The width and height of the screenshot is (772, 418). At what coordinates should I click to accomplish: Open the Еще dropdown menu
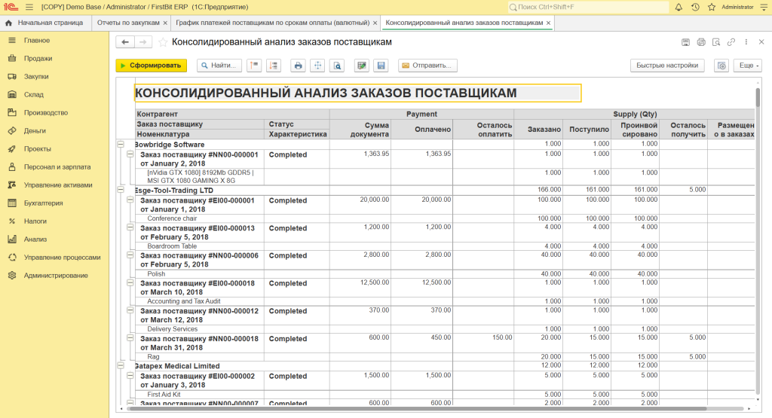pos(749,66)
